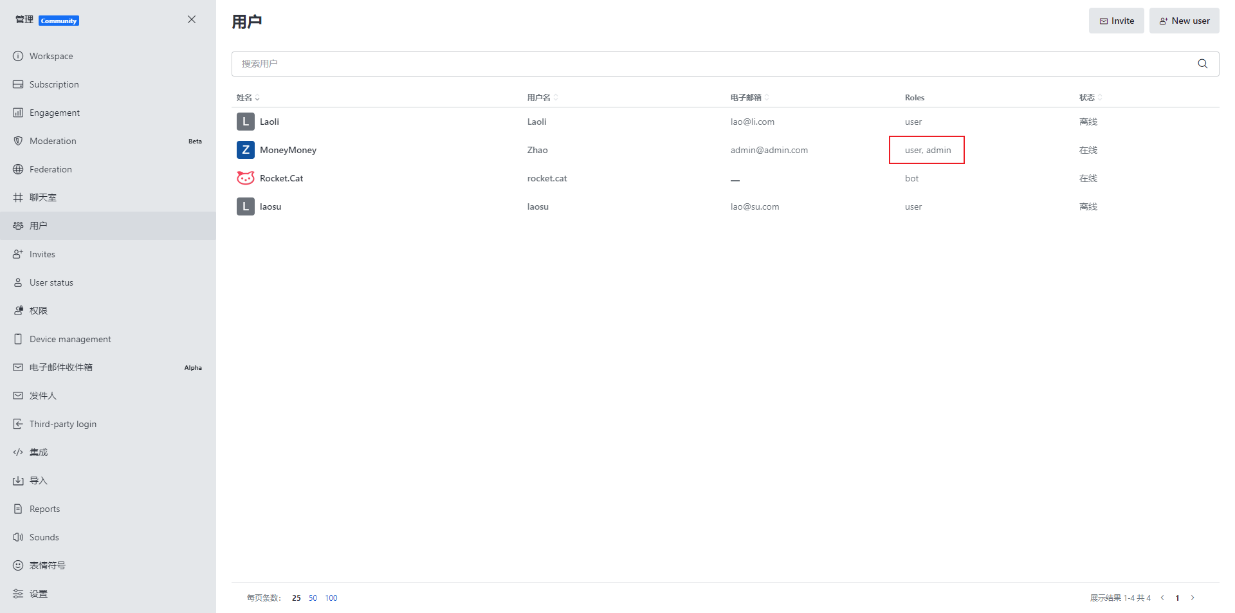Image resolution: width=1235 pixels, height=613 pixels.
Task: Click the search magnifier icon
Action: (x=1202, y=64)
